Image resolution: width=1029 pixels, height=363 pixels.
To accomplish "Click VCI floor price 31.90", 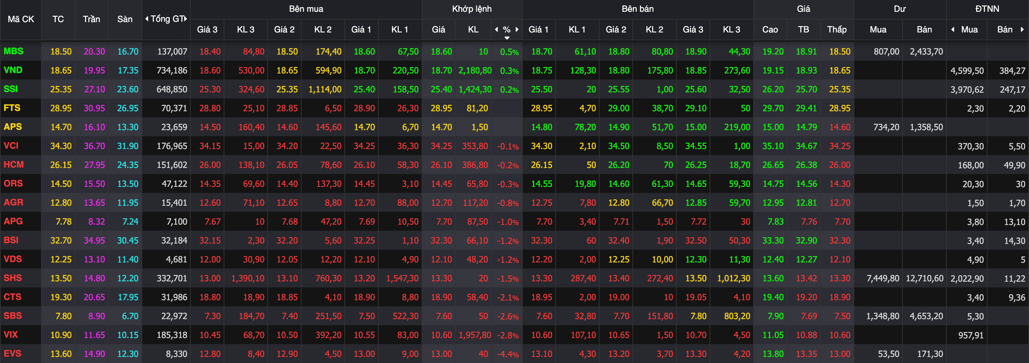I will (128, 146).
